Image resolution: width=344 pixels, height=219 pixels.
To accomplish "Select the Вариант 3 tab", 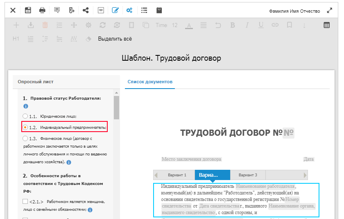I will pos(248,175).
